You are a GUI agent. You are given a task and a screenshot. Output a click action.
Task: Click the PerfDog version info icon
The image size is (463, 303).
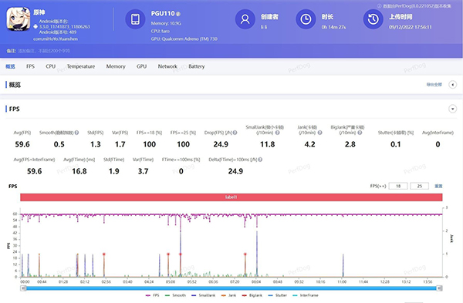pyautogui.click(x=379, y=6)
